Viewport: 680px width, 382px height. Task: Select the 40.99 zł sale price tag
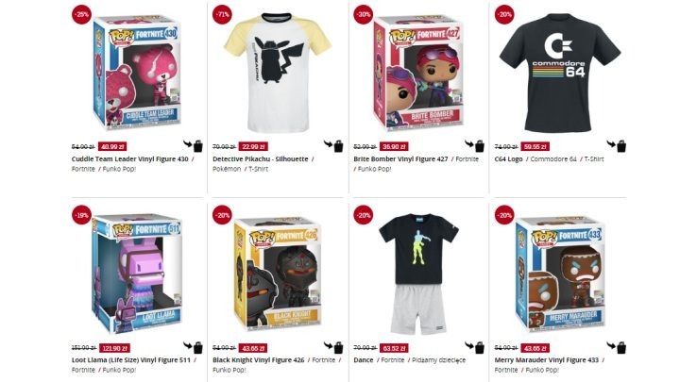point(112,146)
